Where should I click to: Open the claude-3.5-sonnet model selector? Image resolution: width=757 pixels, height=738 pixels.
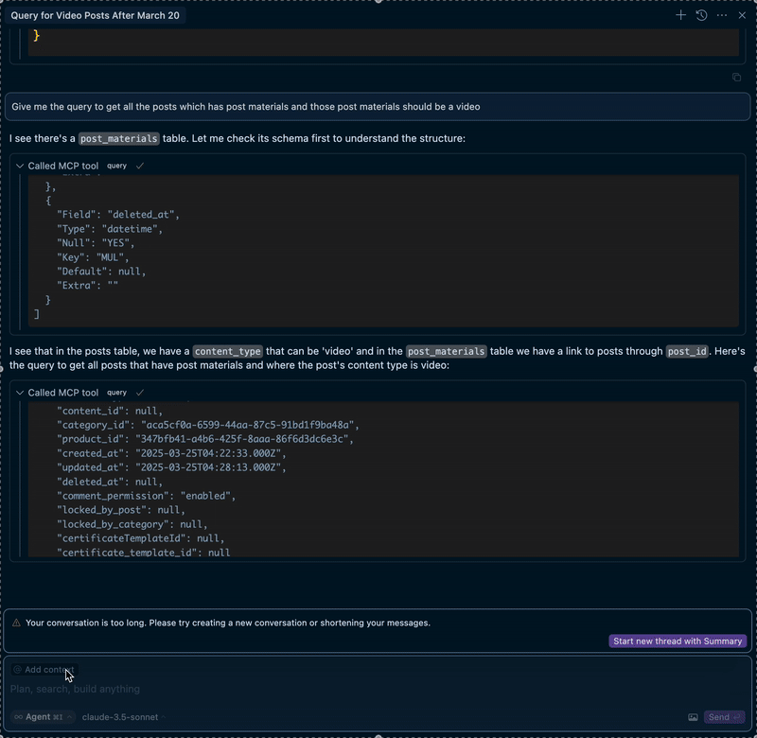(123, 717)
